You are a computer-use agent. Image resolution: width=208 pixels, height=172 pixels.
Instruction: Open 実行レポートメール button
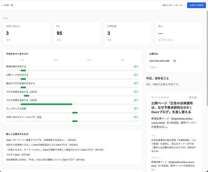pyautogui.click(x=172, y=5)
